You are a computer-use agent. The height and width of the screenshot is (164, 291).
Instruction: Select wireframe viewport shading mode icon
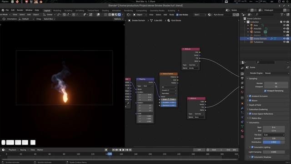pyautogui.click(x=110, y=15)
